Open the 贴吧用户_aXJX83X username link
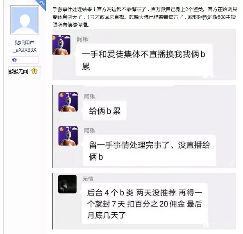This screenshot has width=243, height=234. [25, 46]
